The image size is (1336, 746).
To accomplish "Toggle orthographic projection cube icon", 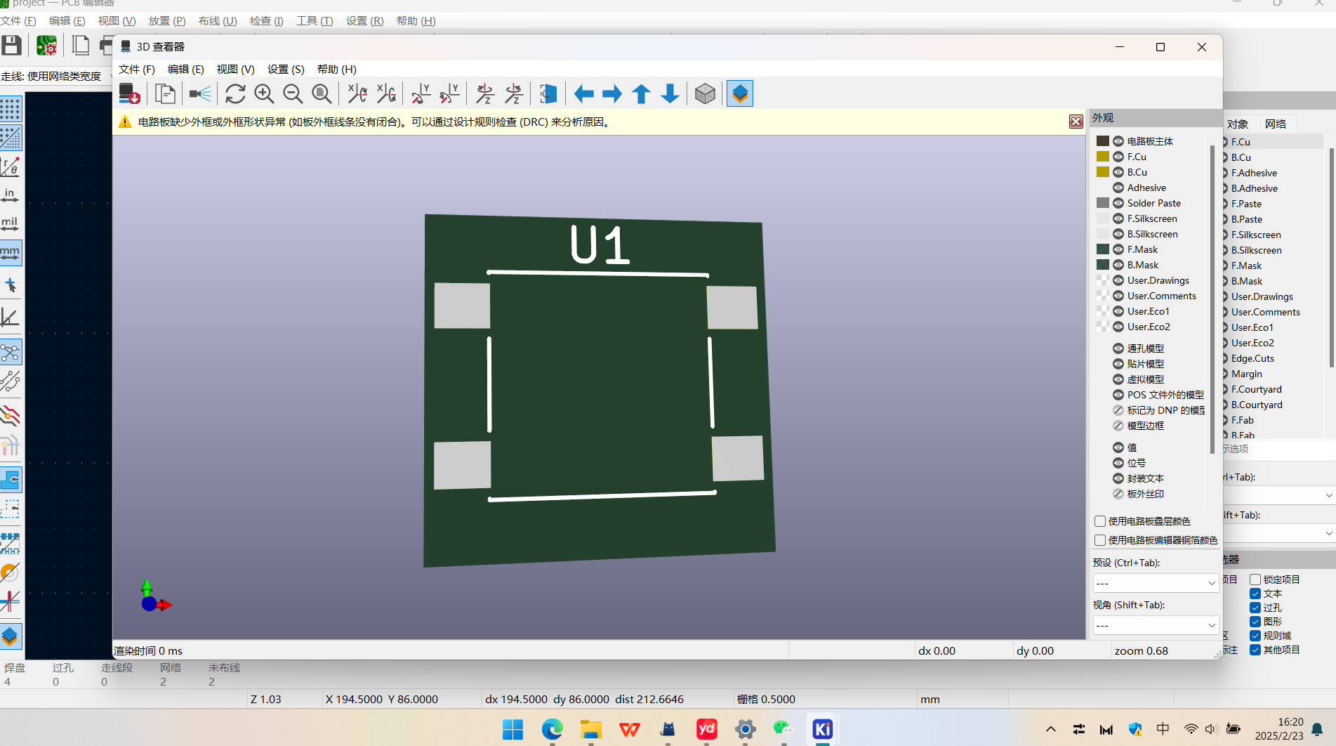I will point(705,93).
